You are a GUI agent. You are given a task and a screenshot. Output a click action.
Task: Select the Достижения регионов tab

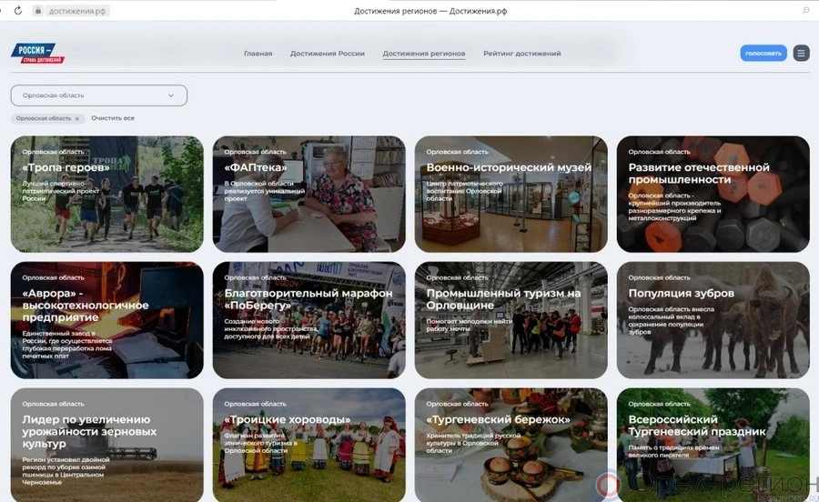(424, 54)
